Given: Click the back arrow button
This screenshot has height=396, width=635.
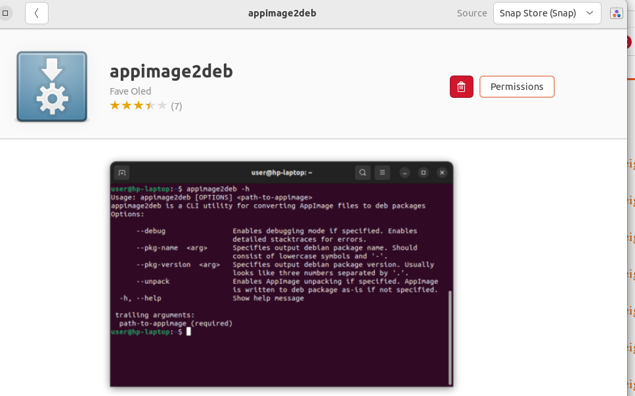Looking at the screenshot, I should tap(37, 13).
